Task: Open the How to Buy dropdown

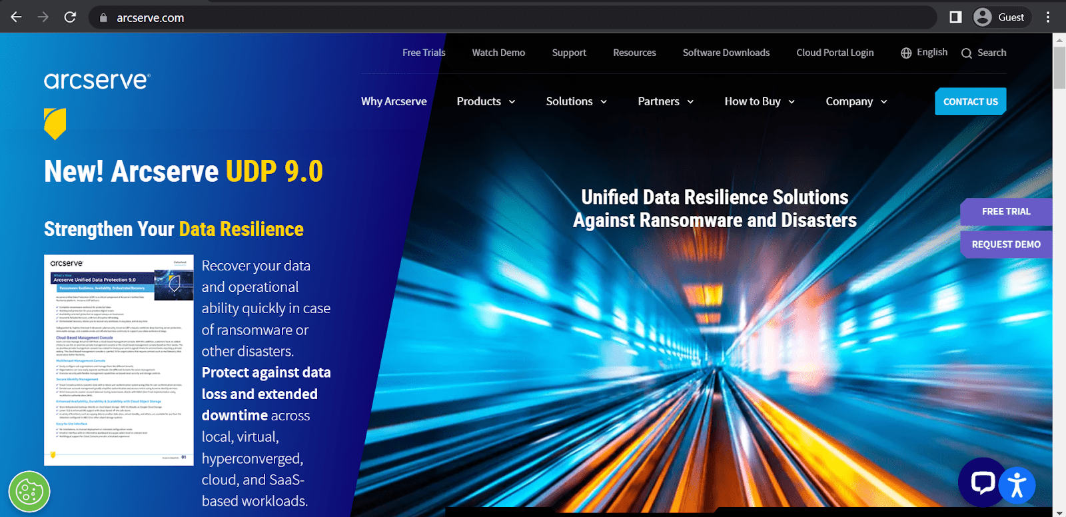Action: pos(760,101)
